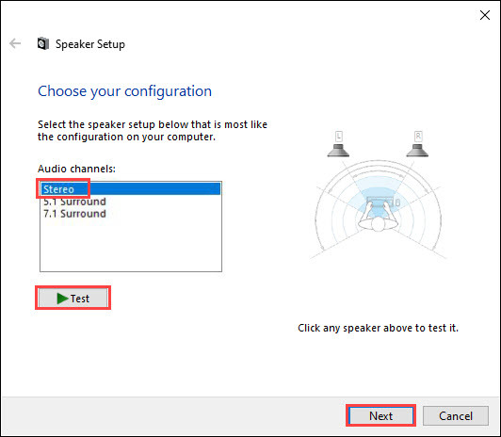Click the 'Click any speaker above' hint text

(x=378, y=328)
